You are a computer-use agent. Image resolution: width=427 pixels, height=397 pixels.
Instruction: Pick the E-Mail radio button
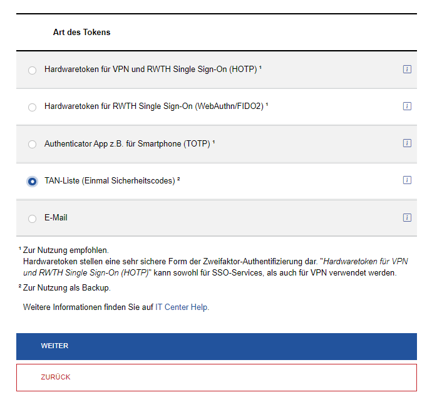pos(33,219)
